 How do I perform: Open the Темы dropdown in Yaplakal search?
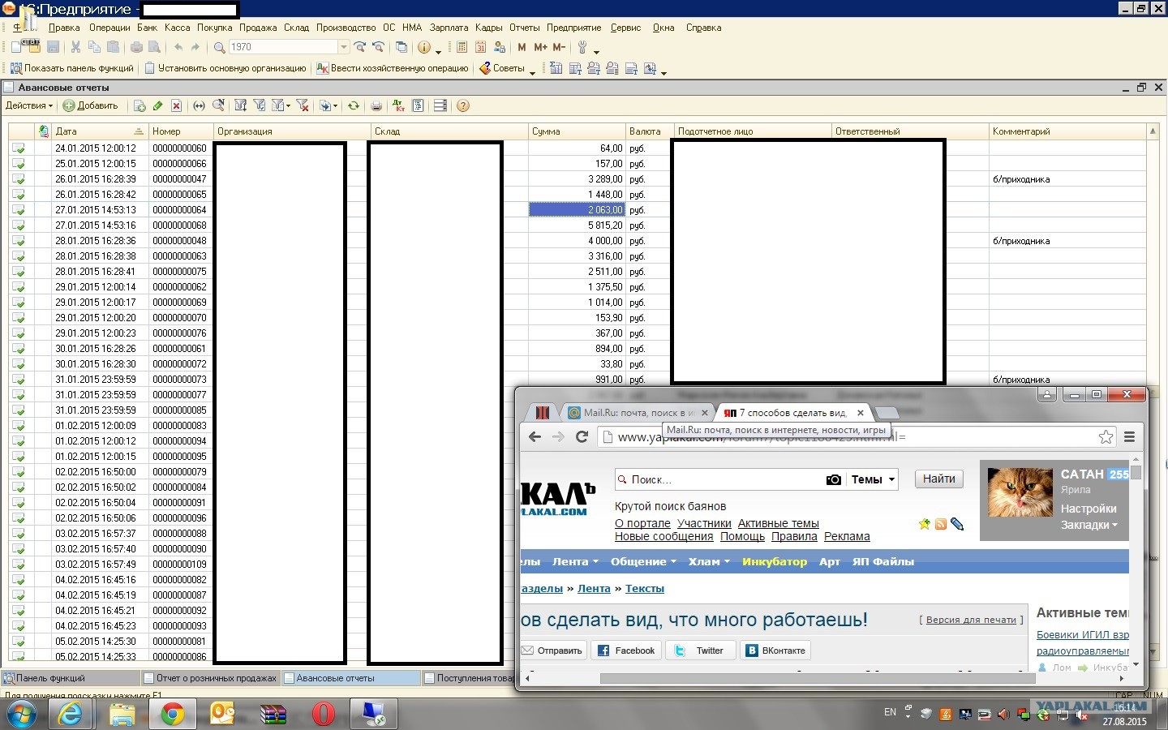point(873,479)
